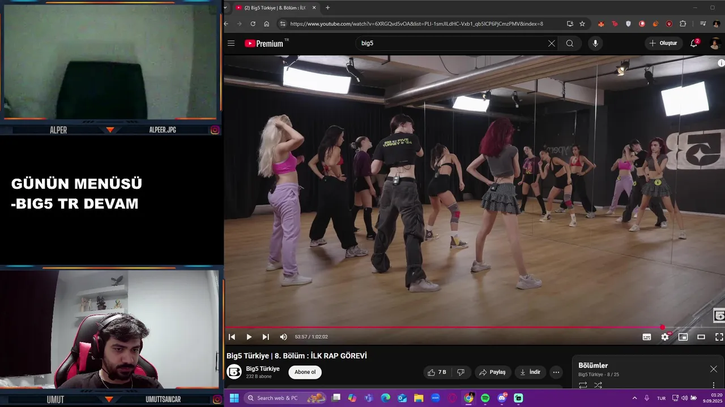Download video with İndir button
The height and width of the screenshot is (407, 725).
click(530, 372)
